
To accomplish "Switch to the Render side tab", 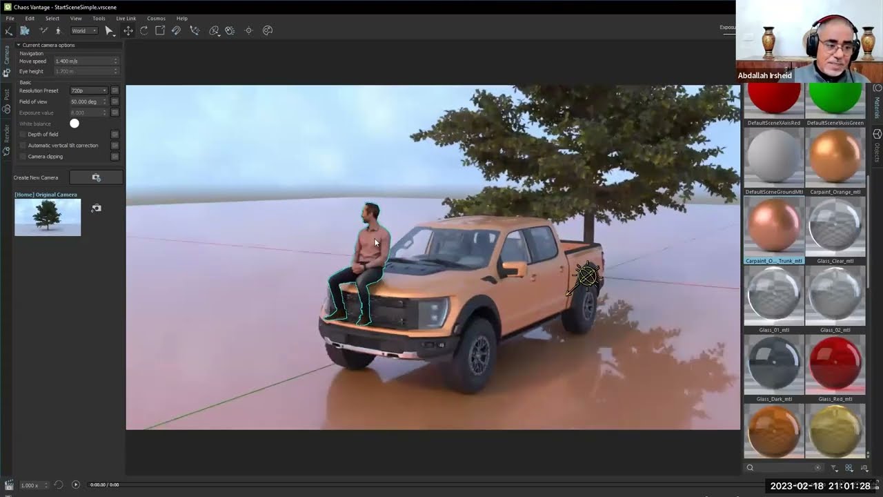I will (x=6, y=139).
